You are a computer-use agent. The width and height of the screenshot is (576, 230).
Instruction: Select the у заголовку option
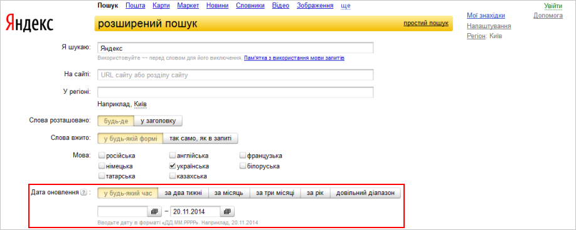tap(158, 121)
